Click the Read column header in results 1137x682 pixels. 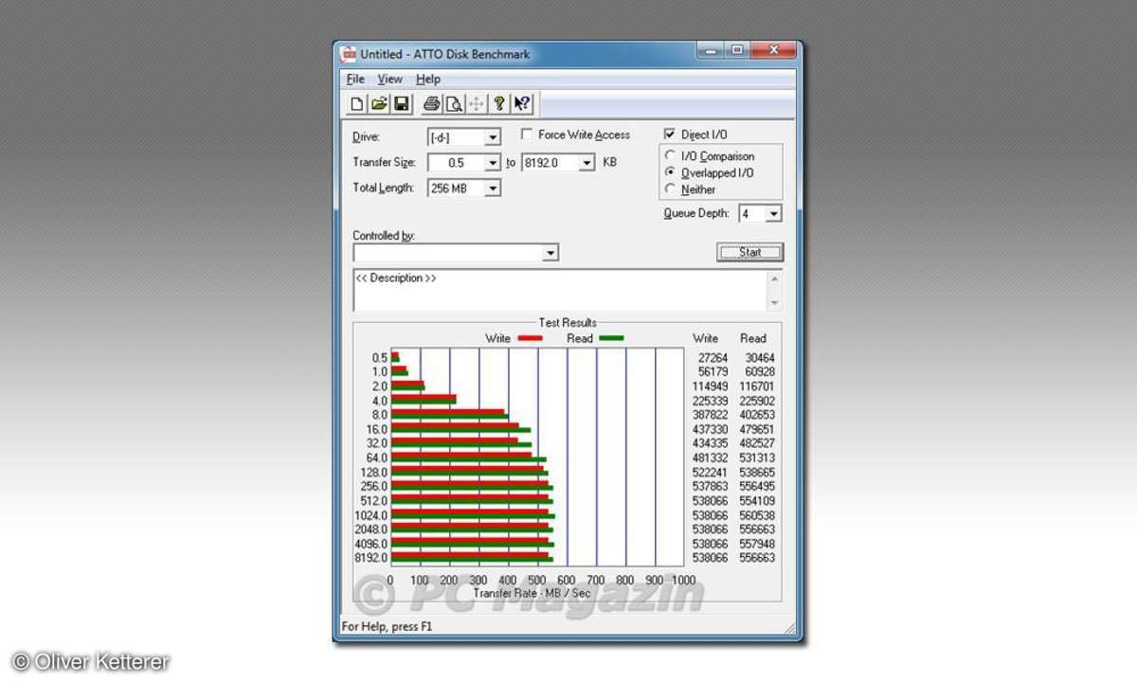point(753,338)
